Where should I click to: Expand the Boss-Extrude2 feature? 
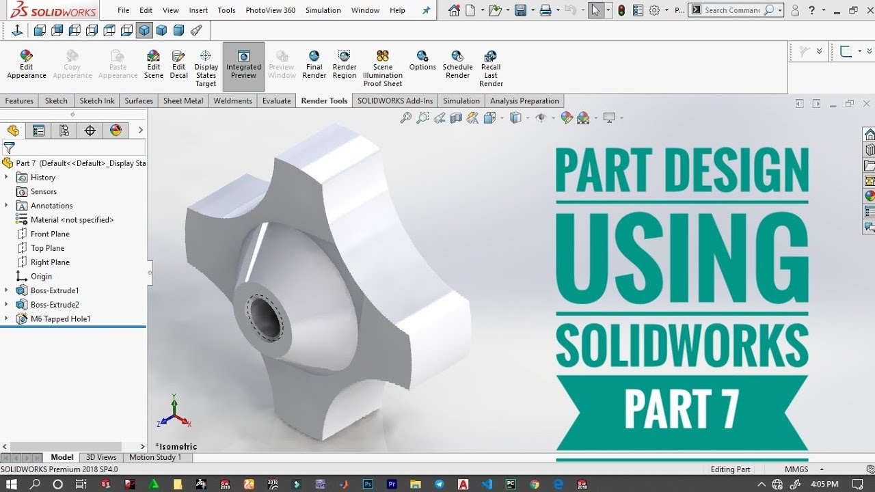(x=7, y=304)
